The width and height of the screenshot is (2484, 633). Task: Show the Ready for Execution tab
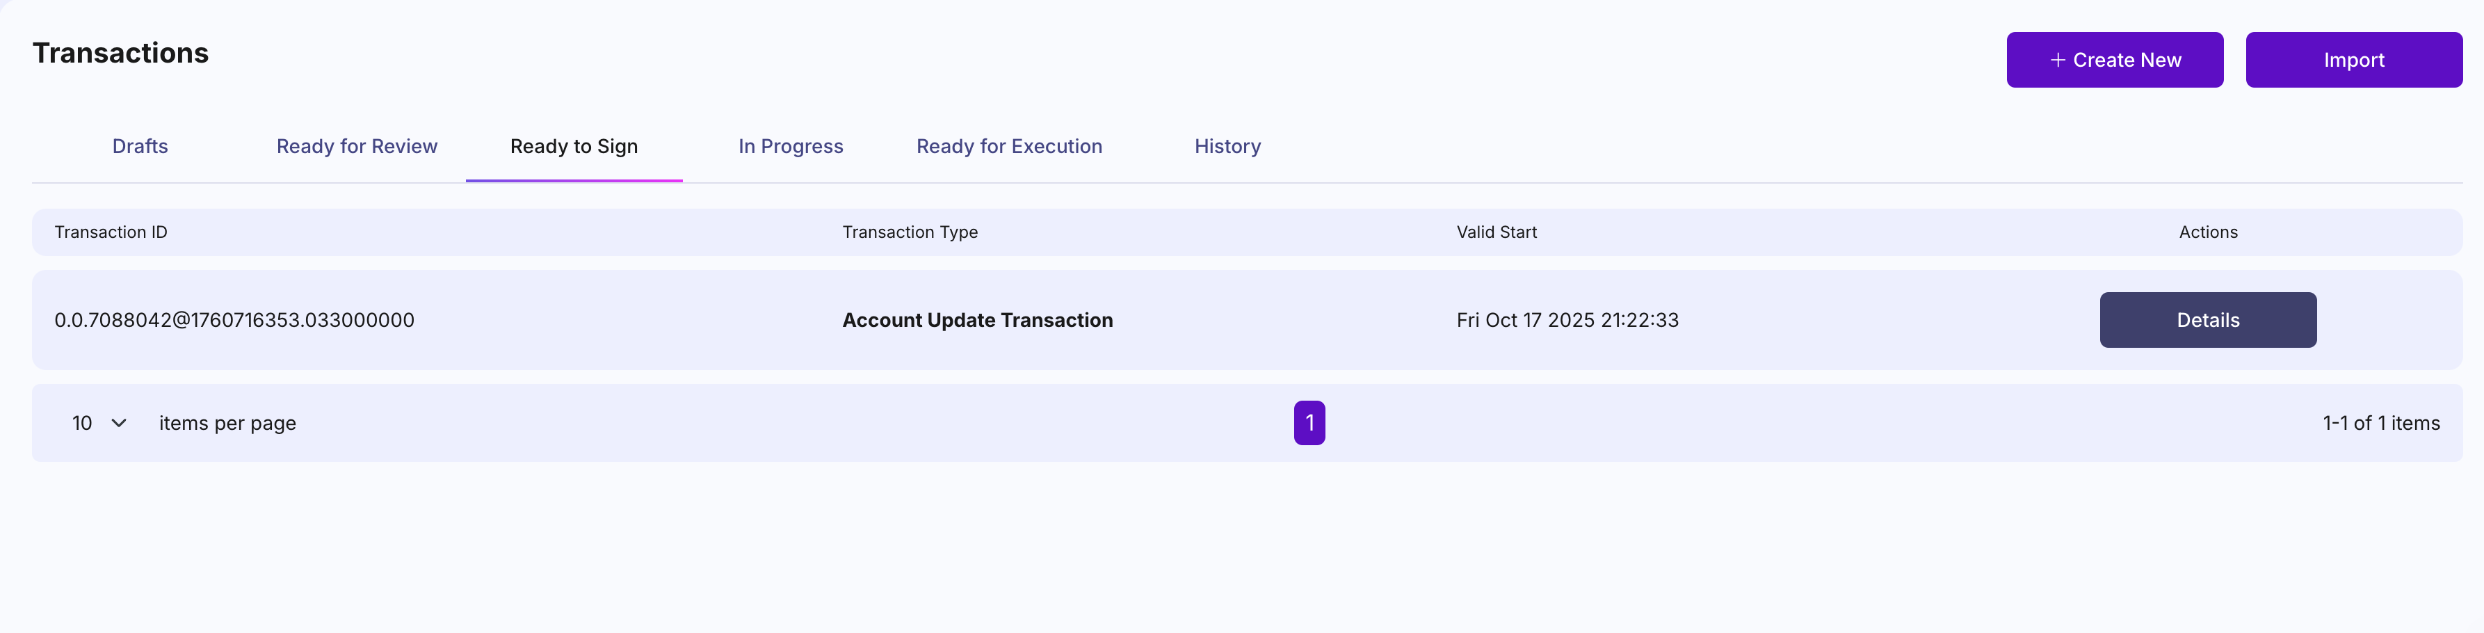click(x=1008, y=147)
